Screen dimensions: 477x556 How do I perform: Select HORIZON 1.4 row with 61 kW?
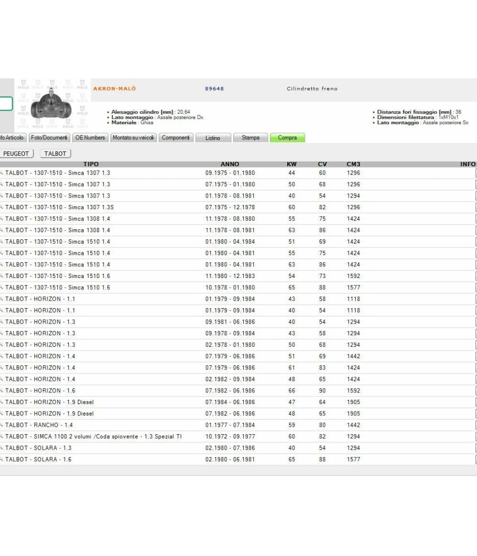[238, 367]
